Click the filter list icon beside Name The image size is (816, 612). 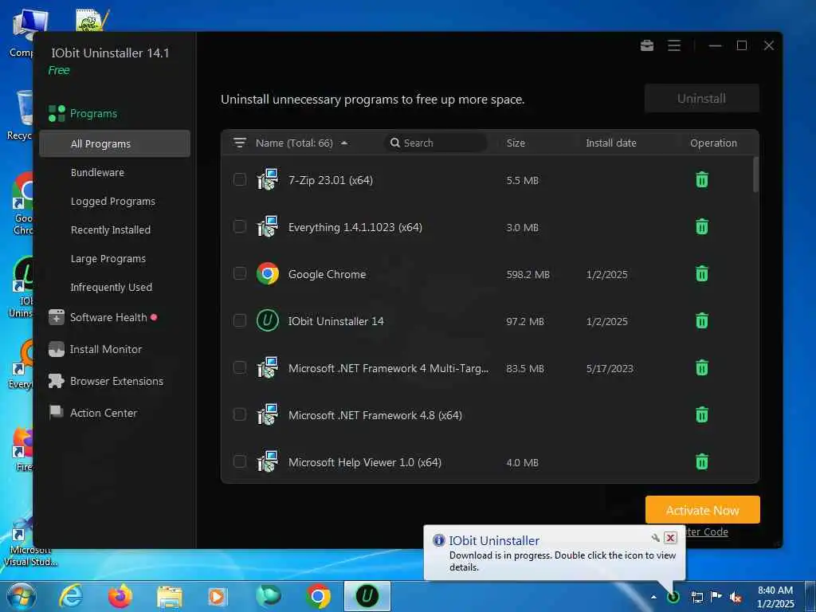point(239,143)
